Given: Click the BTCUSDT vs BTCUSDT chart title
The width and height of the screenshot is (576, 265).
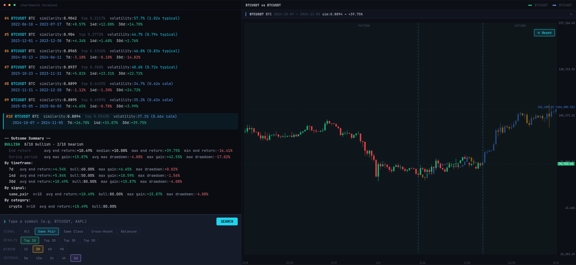Looking at the screenshot, I should (x=263, y=5).
